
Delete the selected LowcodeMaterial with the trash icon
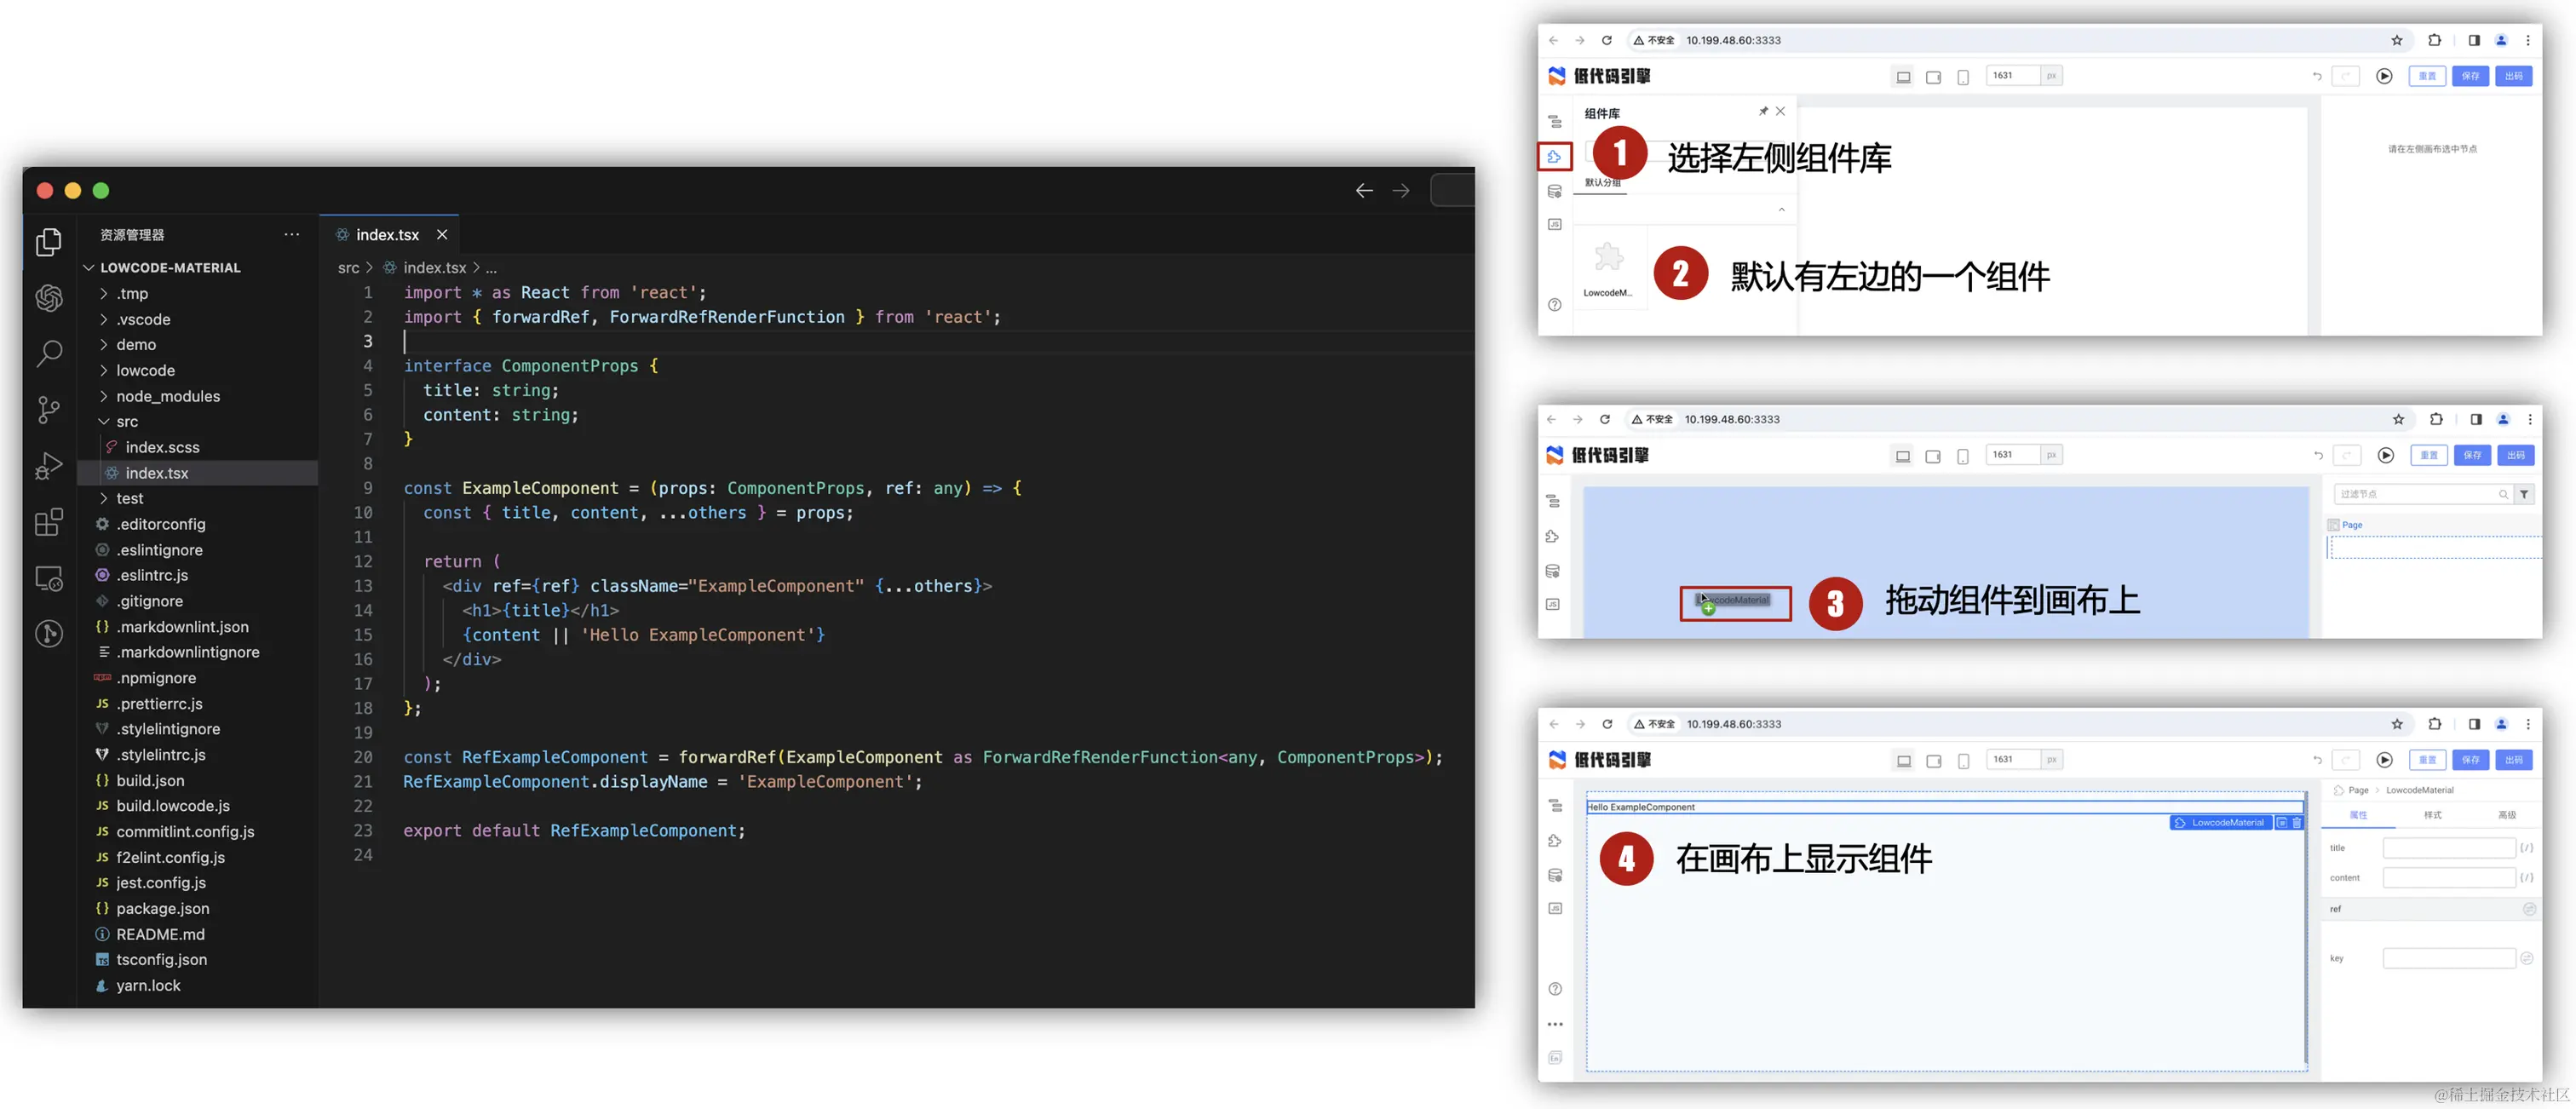point(2297,823)
